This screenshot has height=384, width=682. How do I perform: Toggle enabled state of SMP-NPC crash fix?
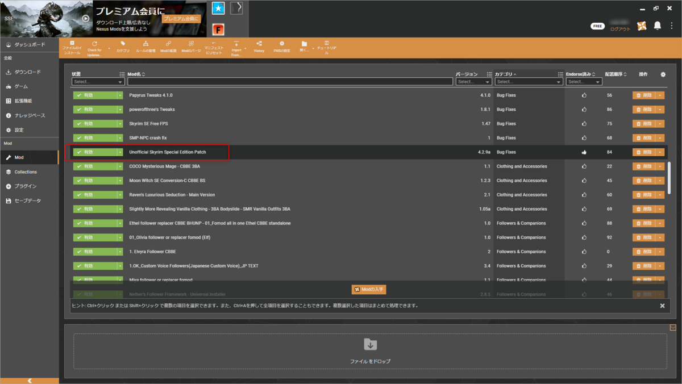[x=95, y=138]
